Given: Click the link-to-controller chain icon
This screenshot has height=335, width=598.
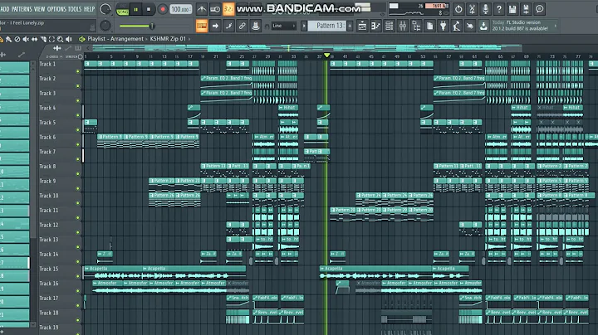Looking at the screenshot, I should [x=243, y=26].
